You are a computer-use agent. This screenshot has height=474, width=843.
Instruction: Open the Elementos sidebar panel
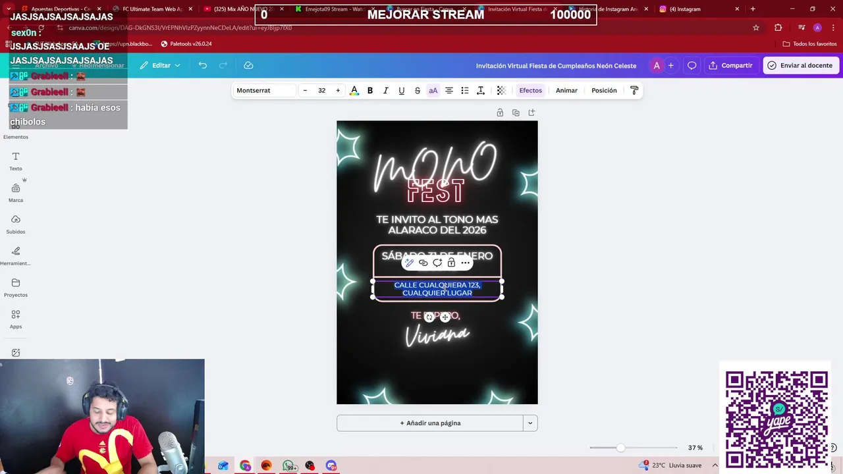pos(16,131)
